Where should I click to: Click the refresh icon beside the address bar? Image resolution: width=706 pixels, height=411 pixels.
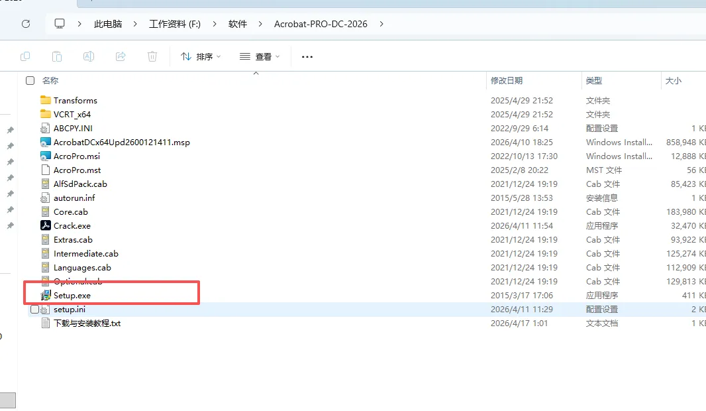tap(26, 24)
